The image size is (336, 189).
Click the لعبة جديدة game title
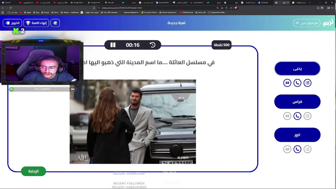(x=176, y=23)
